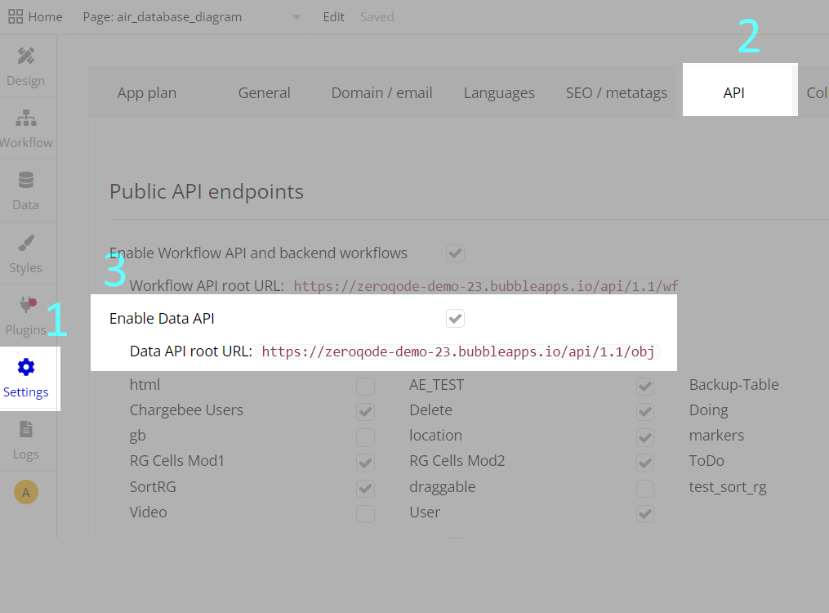Go to Home via grid icon
The height and width of the screenshot is (613, 829).
(x=16, y=16)
